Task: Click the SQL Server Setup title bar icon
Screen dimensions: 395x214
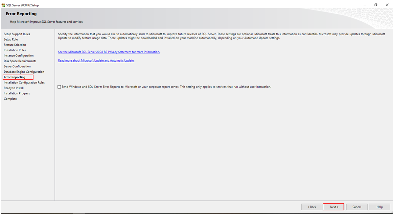Action: click(x=3, y=5)
